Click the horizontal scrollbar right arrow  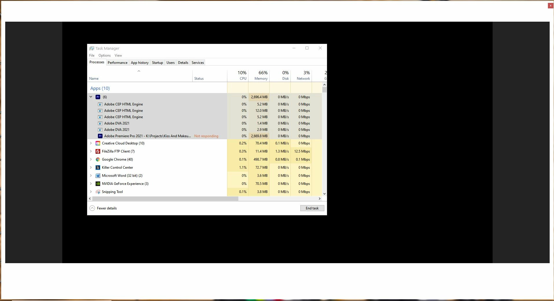tap(319, 199)
